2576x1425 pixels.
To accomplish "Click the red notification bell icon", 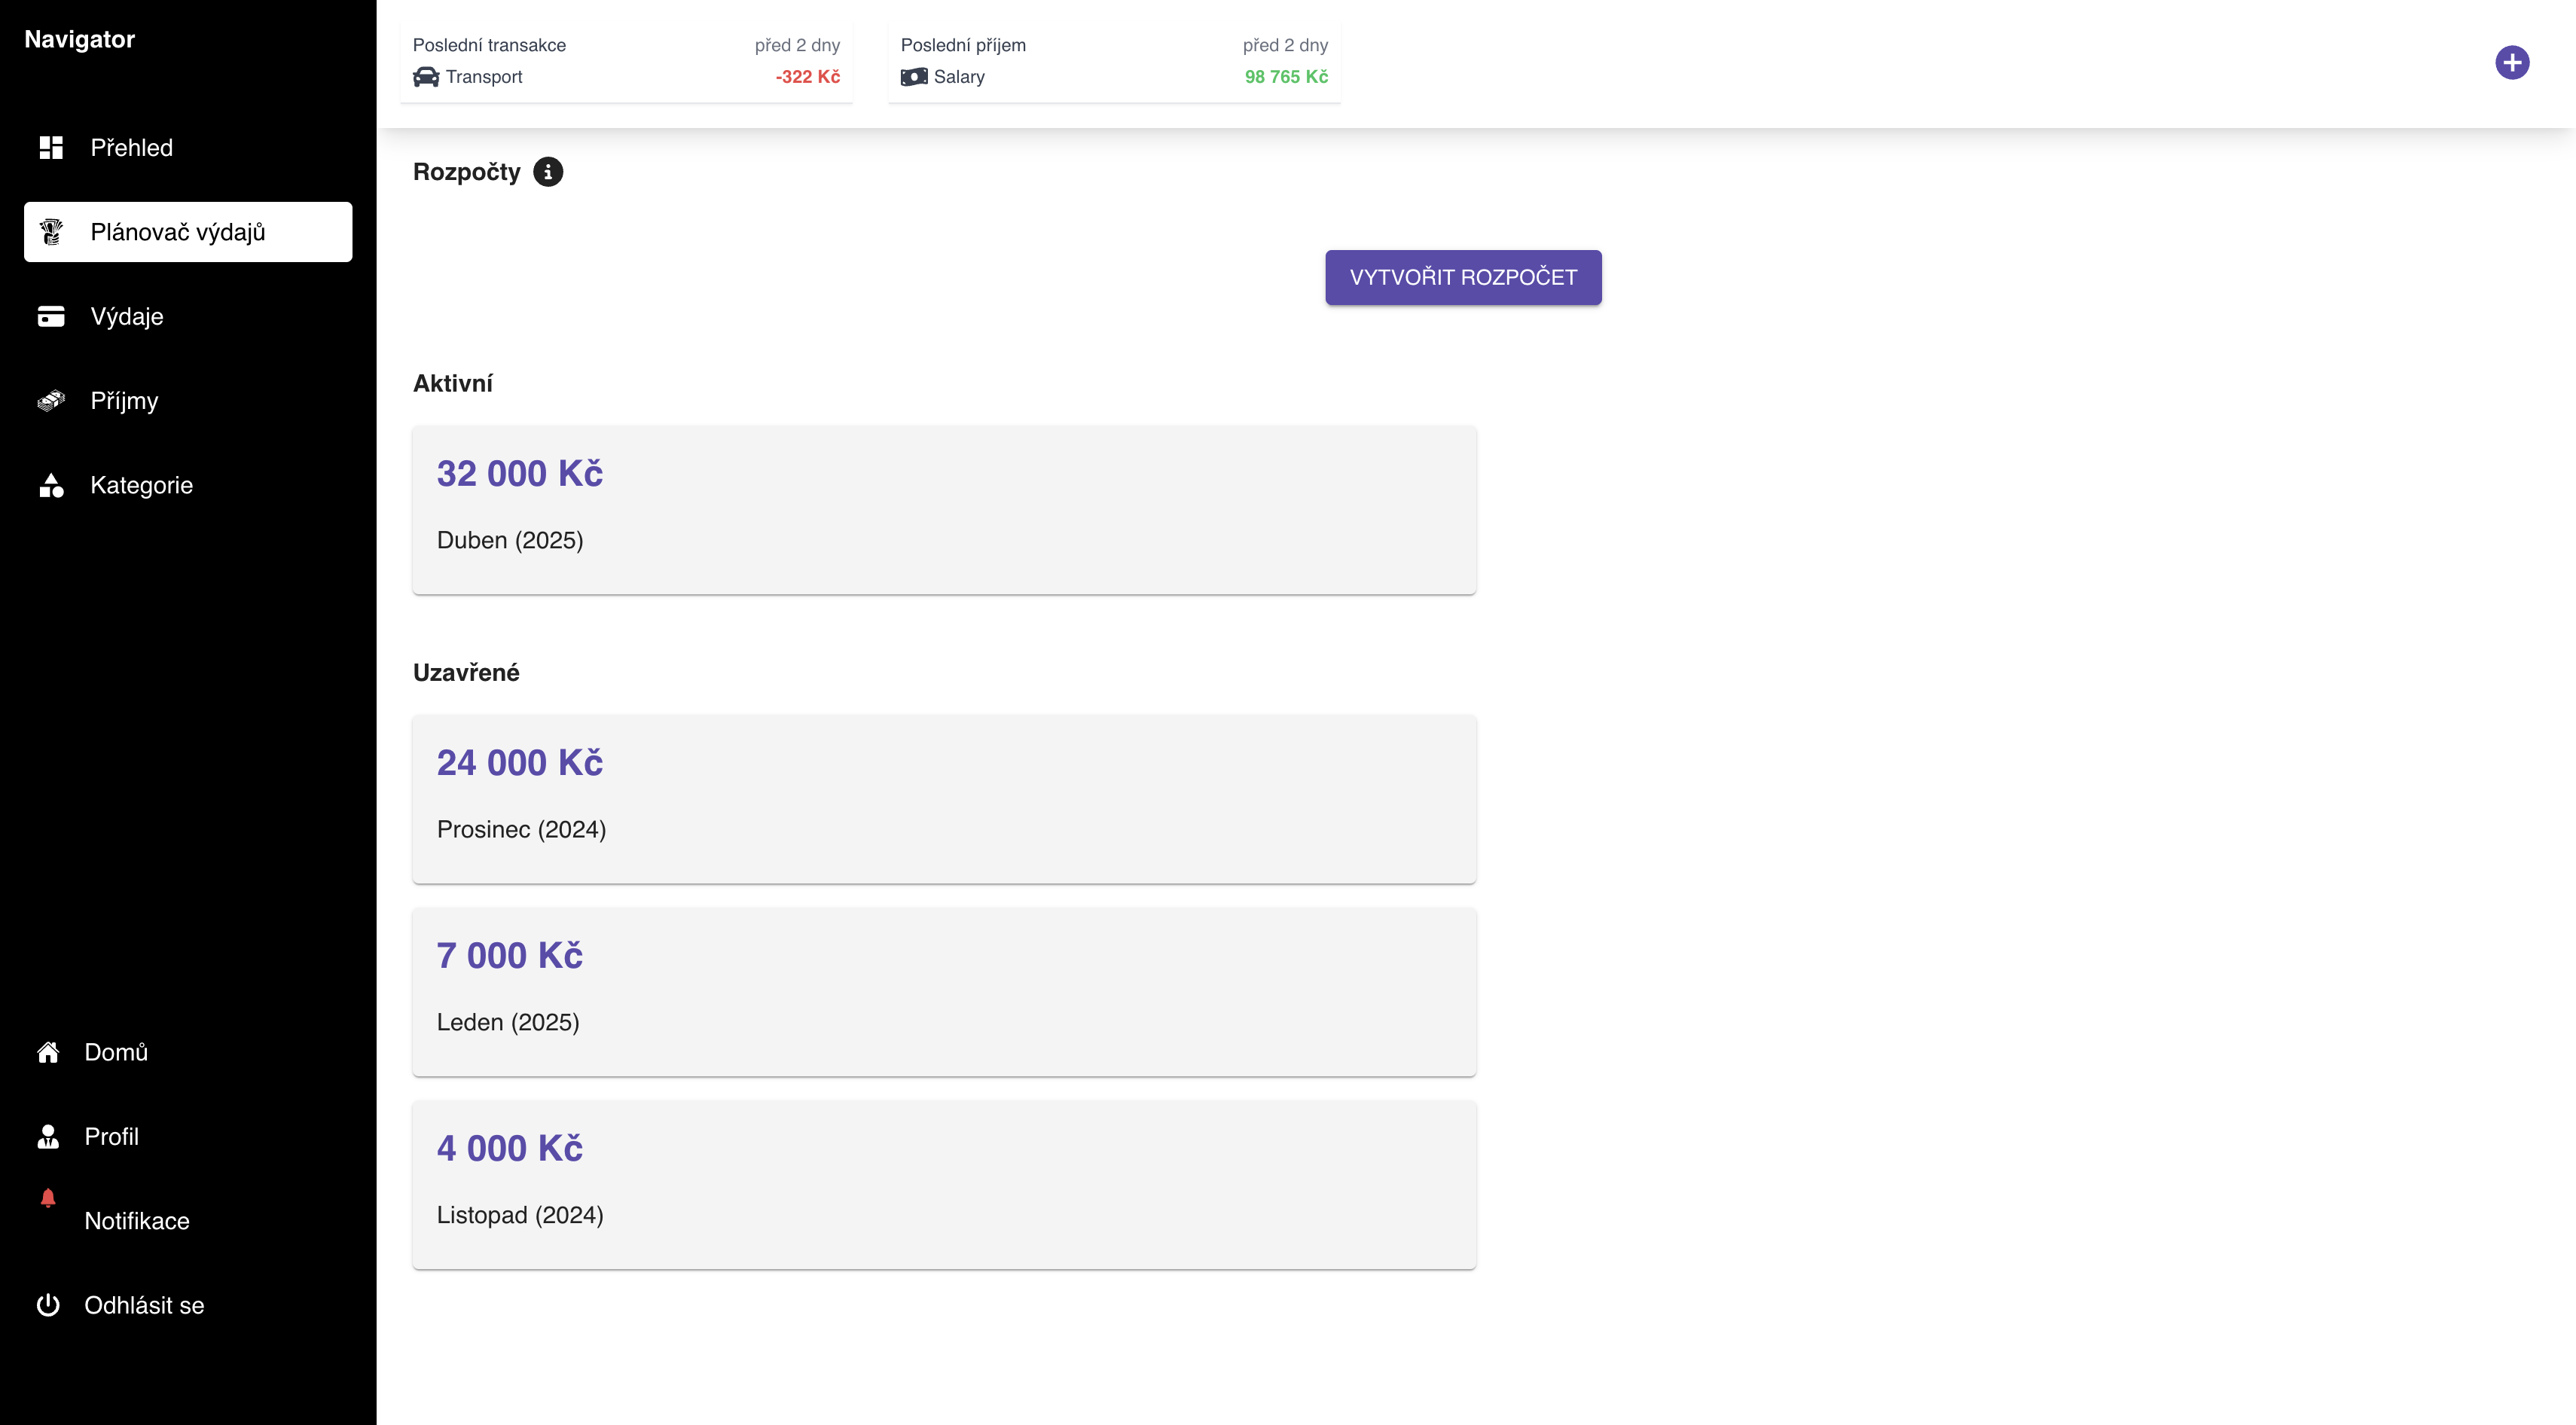I will (48, 1198).
